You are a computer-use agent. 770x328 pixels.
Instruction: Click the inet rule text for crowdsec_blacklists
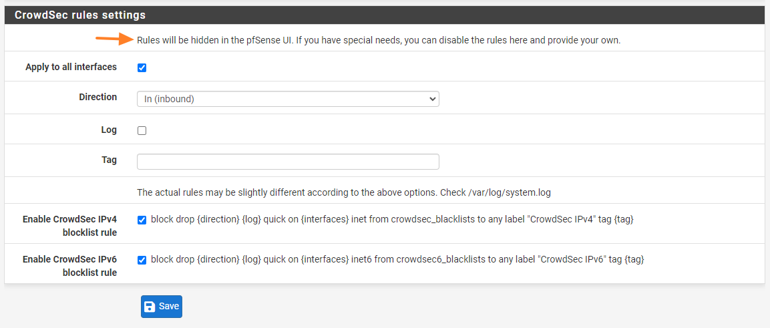(x=392, y=219)
